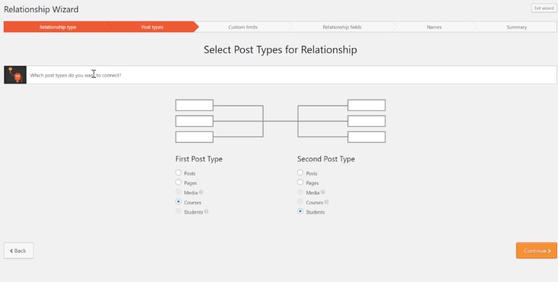The image size is (558, 282).
Task: Click the Toolset robot avatar icon
Action: point(15,75)
